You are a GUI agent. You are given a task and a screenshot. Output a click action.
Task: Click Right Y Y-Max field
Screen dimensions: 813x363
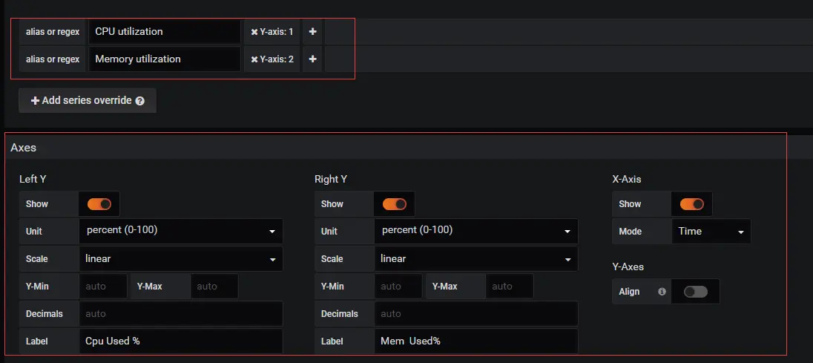coord(509,287)
